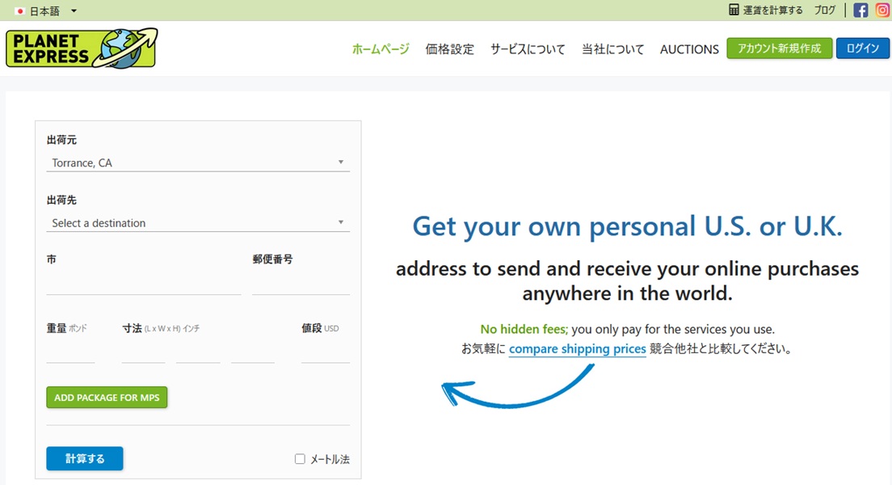Open the Select a destination dropdown
The width and height of the screenshot is (892, 485).
pyautogui.click(x=198, y=222)
